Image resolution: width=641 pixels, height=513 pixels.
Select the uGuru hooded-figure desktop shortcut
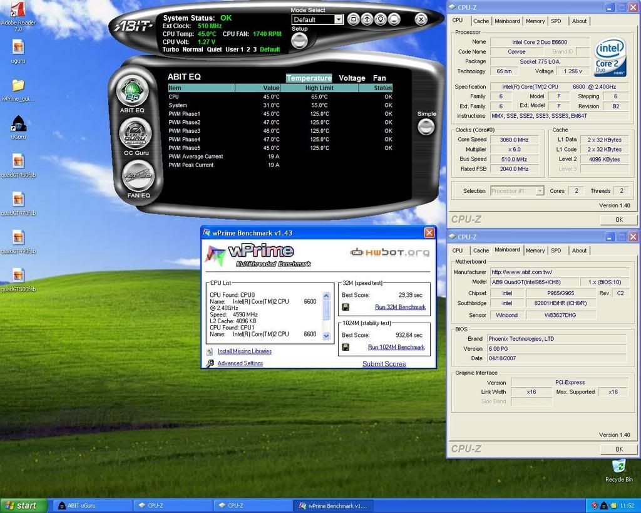pos(18,127)
